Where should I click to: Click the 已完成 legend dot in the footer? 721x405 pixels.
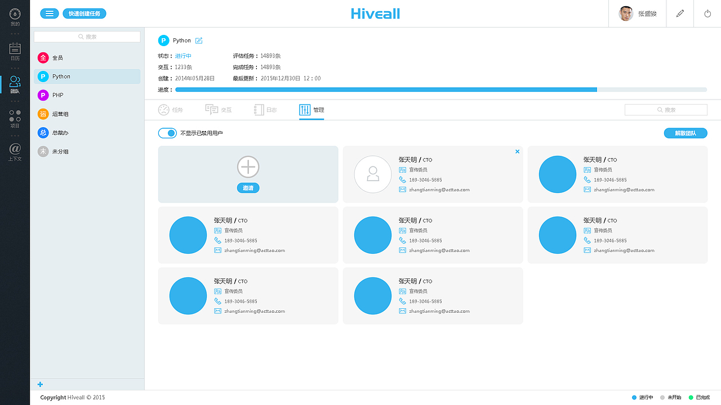pos(691,398)
